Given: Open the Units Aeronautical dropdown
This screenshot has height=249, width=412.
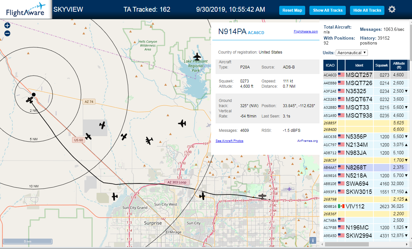Looking at the screenshot, I should click(352, 53).
